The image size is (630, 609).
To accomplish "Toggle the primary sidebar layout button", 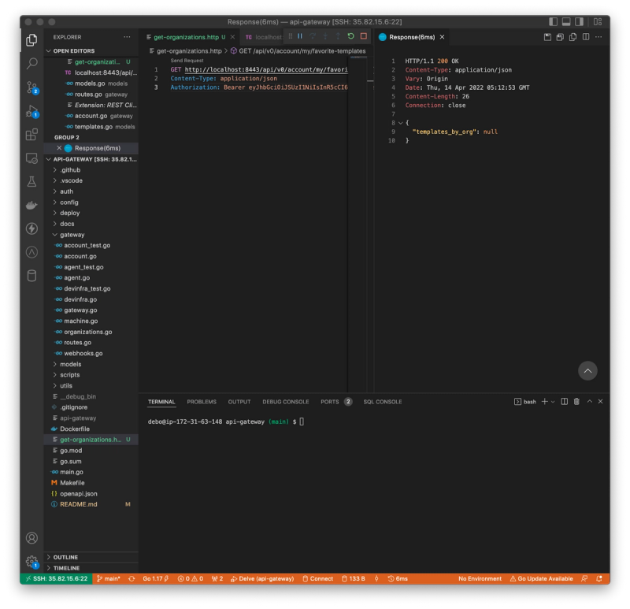I will pos(554,22).
